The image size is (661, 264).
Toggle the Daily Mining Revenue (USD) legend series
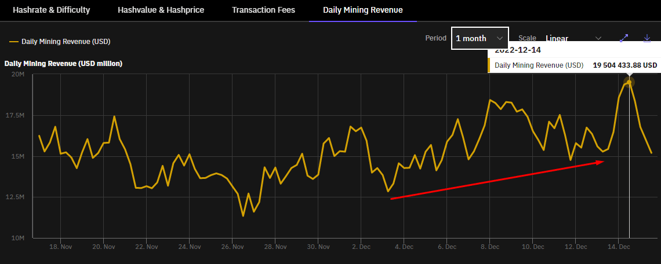(x=60, y=42)
